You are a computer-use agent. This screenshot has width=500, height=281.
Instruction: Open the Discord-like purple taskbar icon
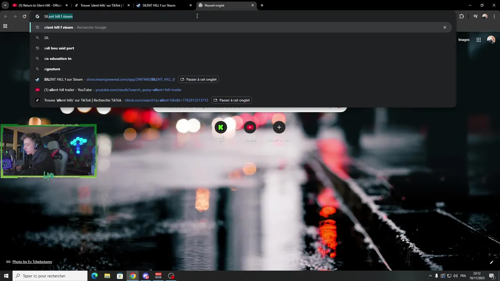point(146,276)
